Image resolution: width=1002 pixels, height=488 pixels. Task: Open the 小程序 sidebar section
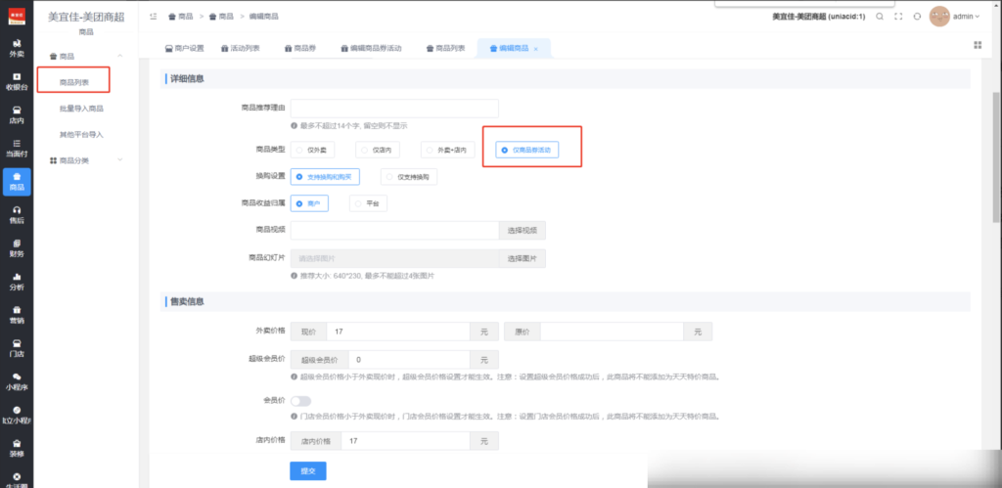click(x=17, y=382)
